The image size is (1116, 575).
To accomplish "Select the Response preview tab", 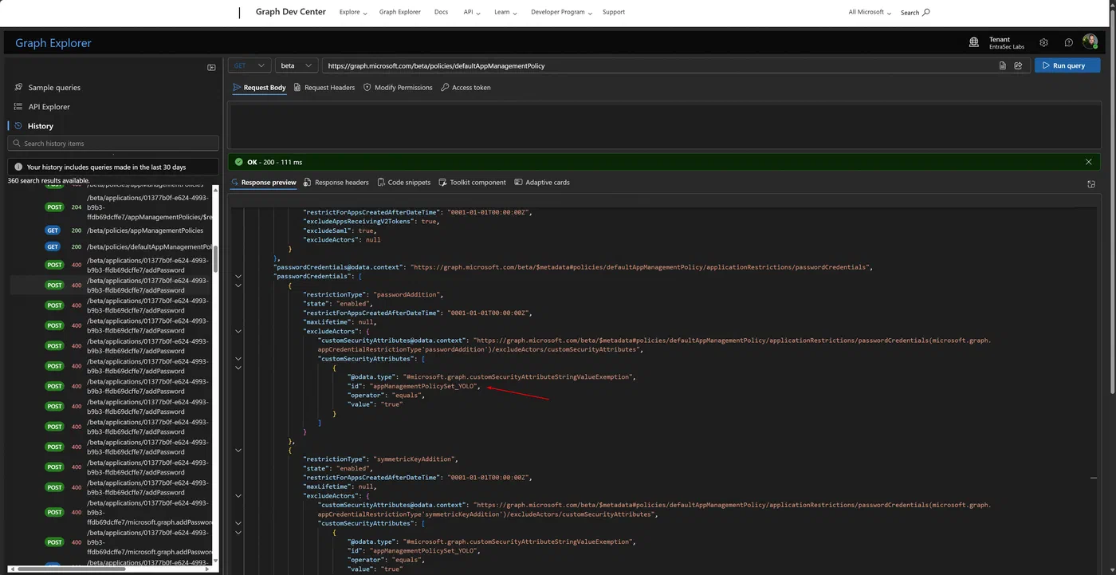I will pyautogui.click(x=263, y=183).
